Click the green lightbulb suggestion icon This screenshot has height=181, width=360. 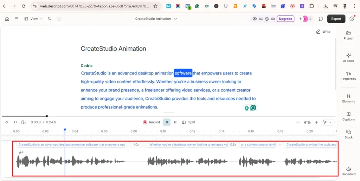(x=246, y=108)
